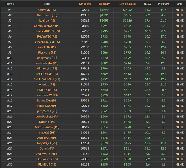This screenshot has width=186, height=168.
Task: Sort table by Кол-во рук column
Action: [85, 4]
